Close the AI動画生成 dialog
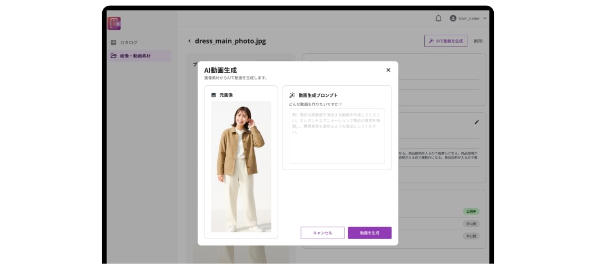Screen dimensions: 596x264 [388, 70]
